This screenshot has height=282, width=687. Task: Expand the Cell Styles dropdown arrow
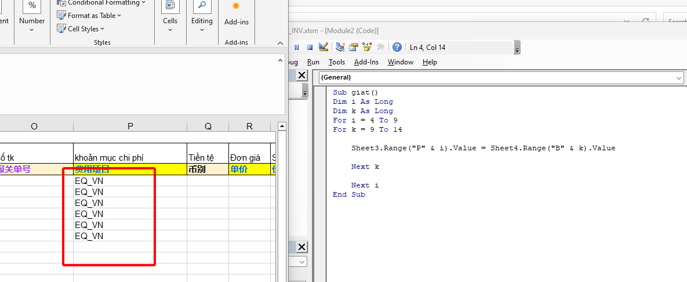point(103,29)
